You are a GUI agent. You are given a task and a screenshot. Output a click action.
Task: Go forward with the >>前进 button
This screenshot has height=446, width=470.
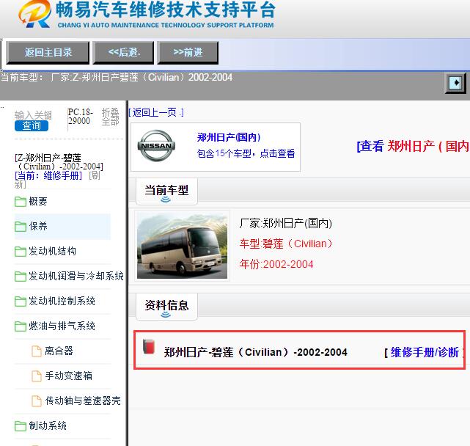click(x=188, y=53)
